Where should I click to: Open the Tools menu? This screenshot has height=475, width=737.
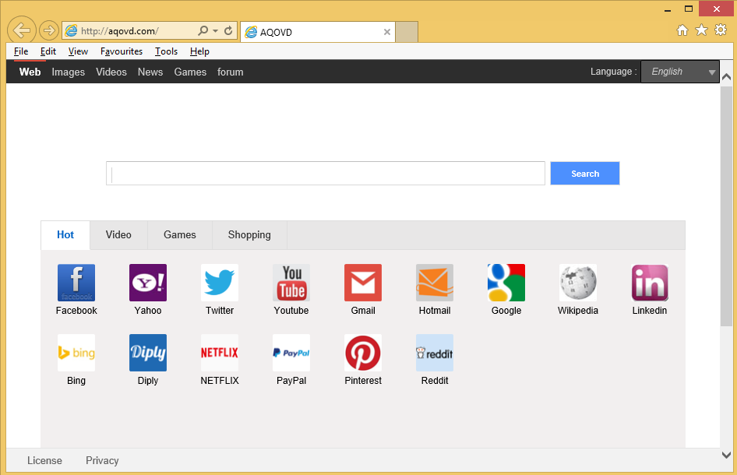click(167, 51)
